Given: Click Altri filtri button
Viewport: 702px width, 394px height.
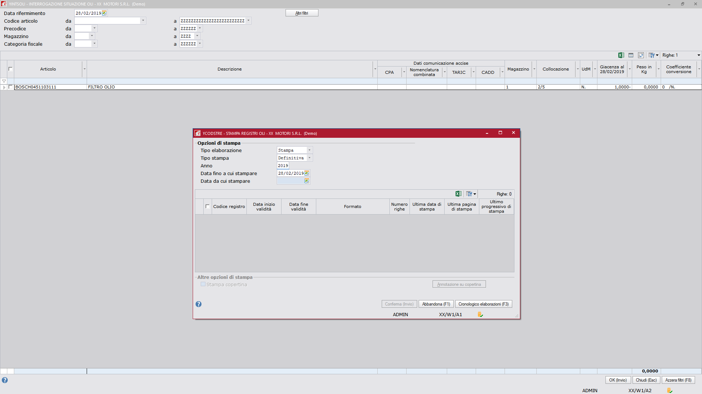Looking at the screenshot, I should tap(302, 13).
